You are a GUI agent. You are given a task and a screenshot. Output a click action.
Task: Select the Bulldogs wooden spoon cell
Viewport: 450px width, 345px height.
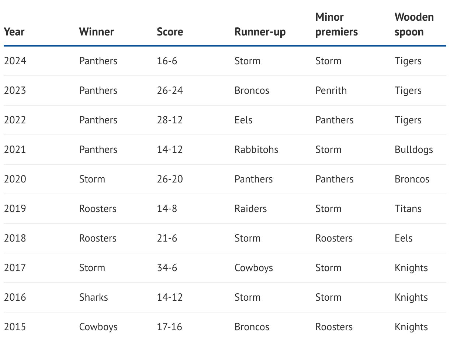tap(414, 150)
